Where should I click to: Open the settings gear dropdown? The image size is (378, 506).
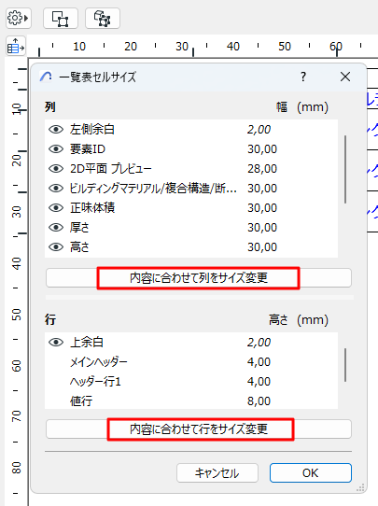coord(19,18)
